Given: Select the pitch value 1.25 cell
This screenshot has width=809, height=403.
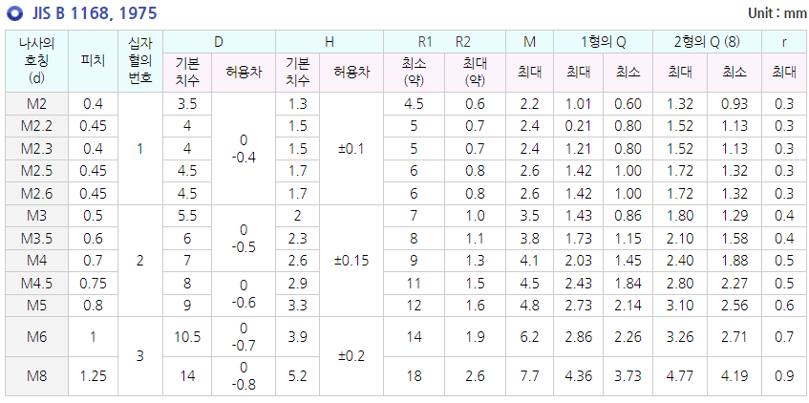Looking at the screenshot, I should coord(94,375).
